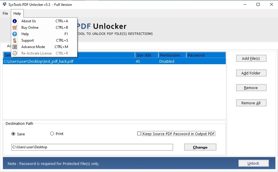The height and width of the screenshot is (172, 278).
Task: Click the Size (KB) column header
Action: pyautogui.click(x=146, y=55)
